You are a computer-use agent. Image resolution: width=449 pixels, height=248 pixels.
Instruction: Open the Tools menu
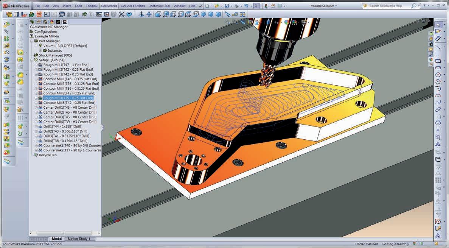tap(78, 6)
